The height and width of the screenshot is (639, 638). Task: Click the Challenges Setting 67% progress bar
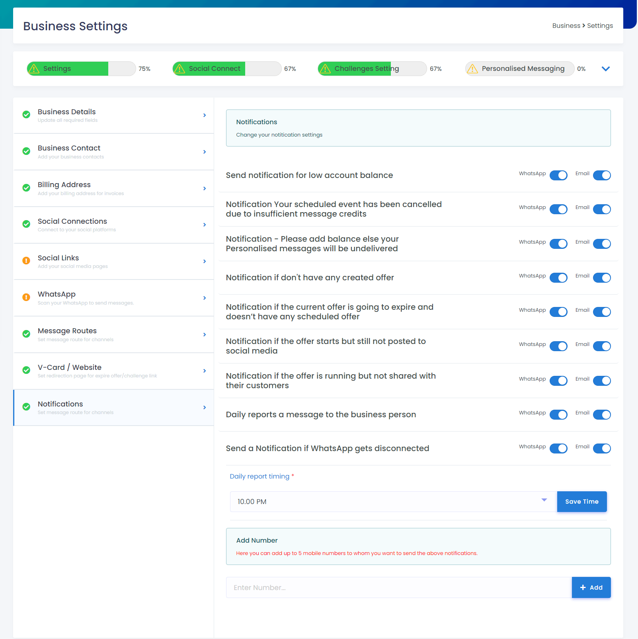coord(373,68)
